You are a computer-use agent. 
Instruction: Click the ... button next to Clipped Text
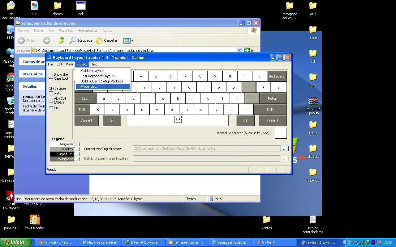coord(77,154)
